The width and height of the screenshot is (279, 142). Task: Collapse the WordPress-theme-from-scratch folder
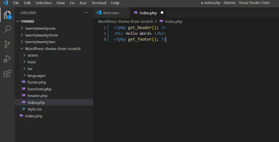pyautogui.click(x=54, y=49)
